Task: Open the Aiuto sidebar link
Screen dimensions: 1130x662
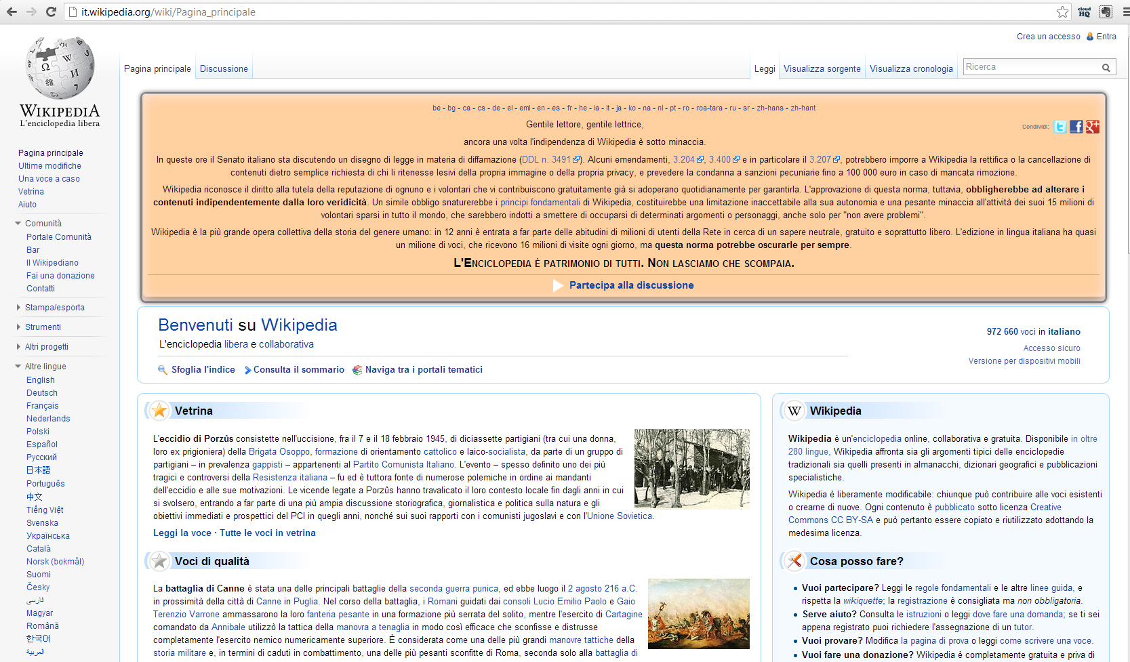Action: pos(27,205)
